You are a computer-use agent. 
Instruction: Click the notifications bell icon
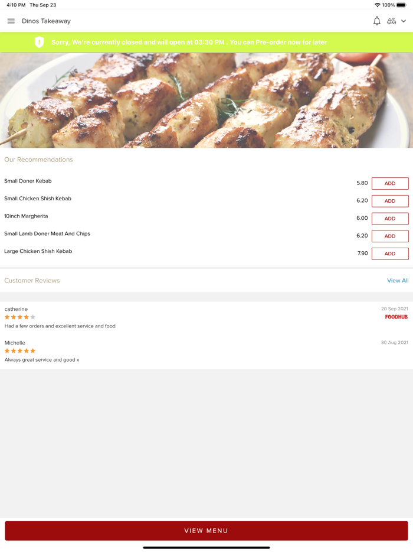(x=376, y=21)
